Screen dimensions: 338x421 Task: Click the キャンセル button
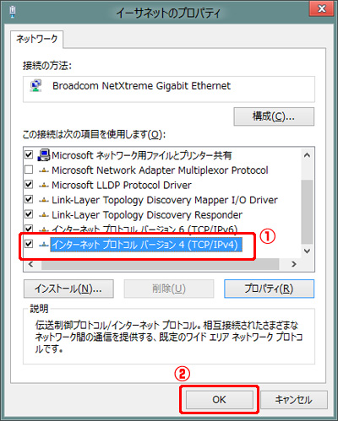pos(293,400)
